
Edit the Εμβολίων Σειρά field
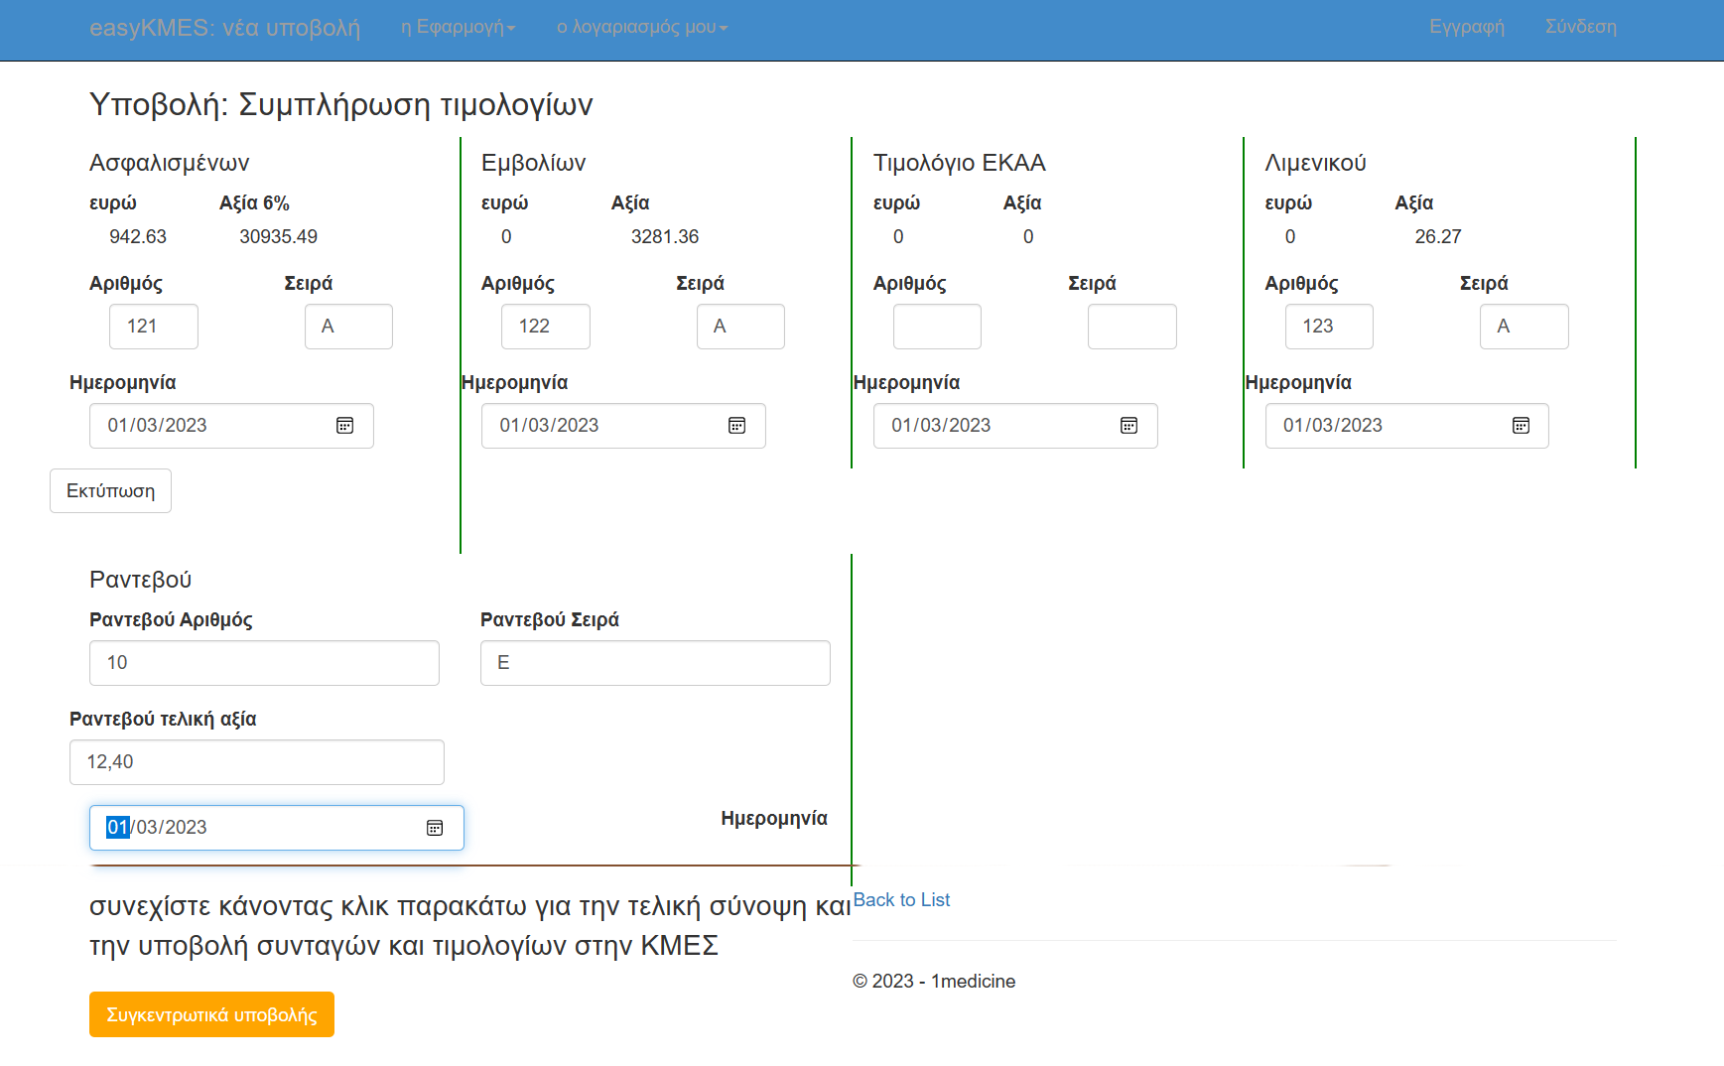click(x=740, y=327)
